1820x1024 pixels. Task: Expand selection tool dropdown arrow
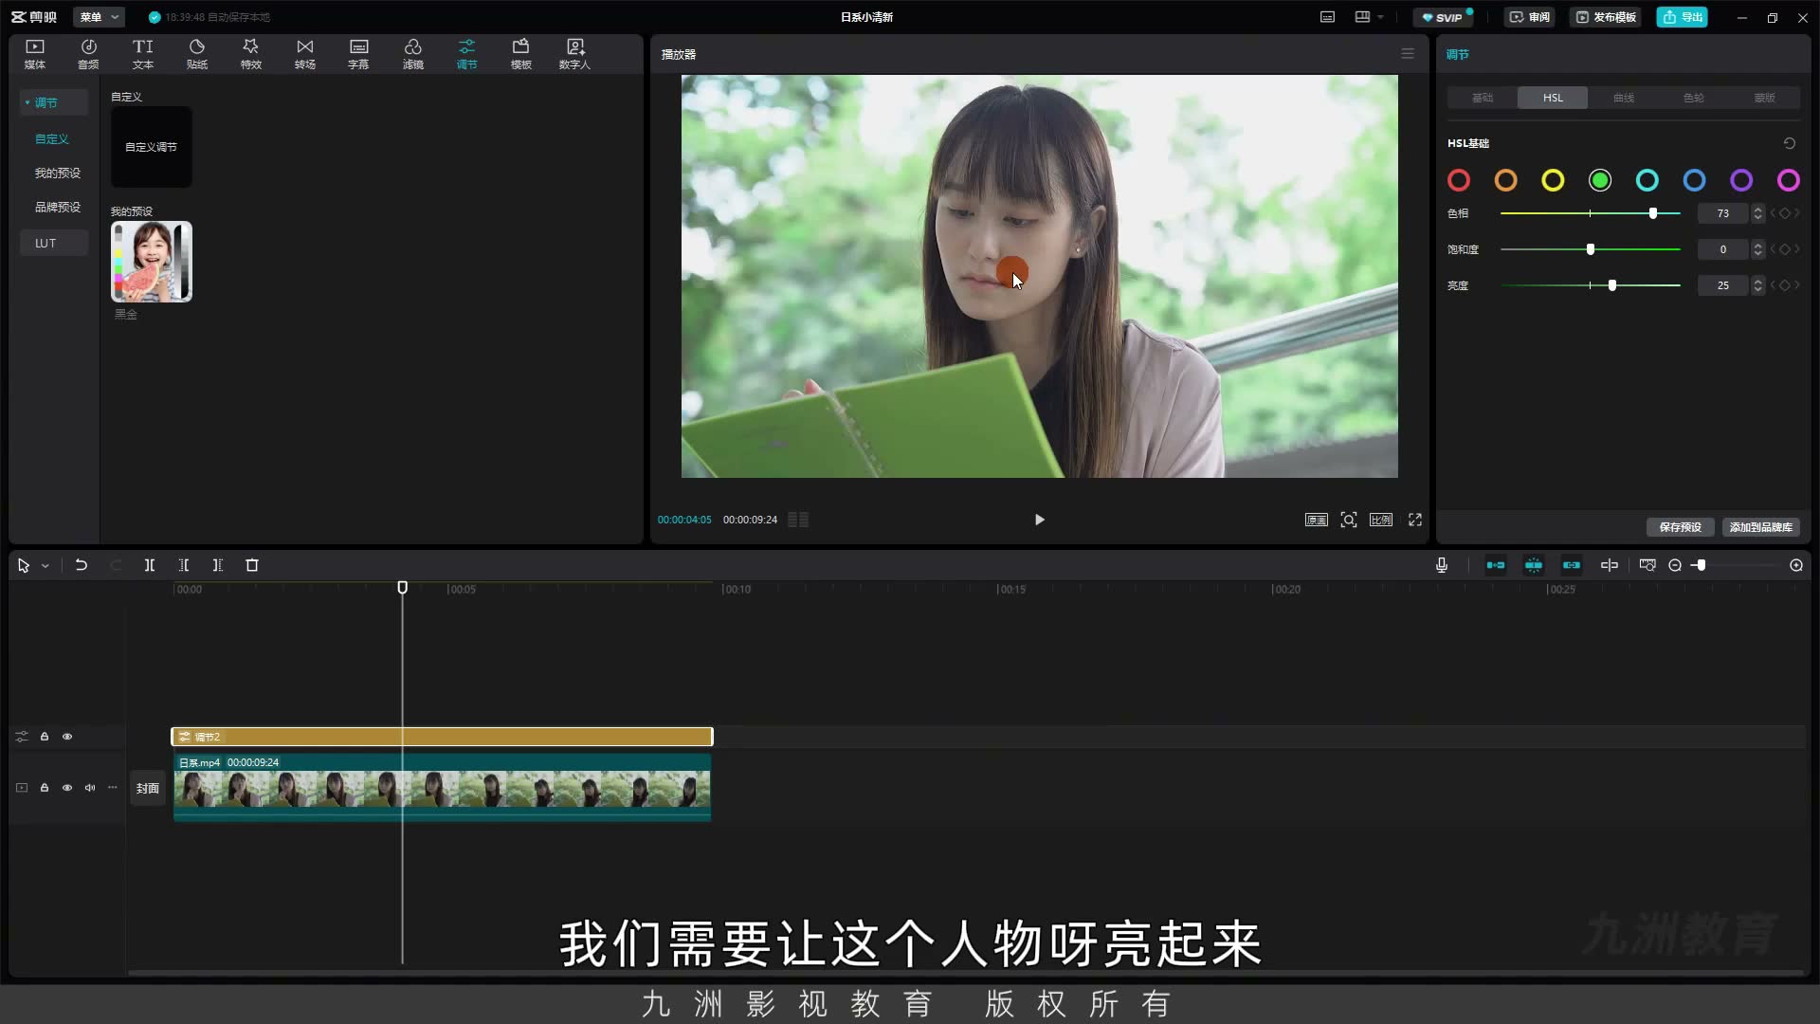pos(45,566)
